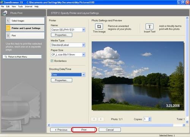Go to the previous photo arrow
The image size is (190, 137).
coord(94,119)
